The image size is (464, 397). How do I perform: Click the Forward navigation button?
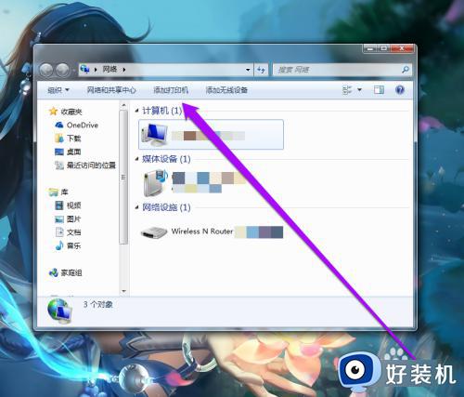[x=62, y=70]
